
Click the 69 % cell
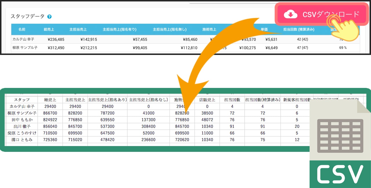click(343, 48)
